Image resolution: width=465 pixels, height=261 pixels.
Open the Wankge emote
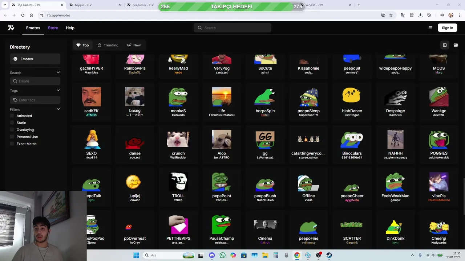[x=438, y=102]
